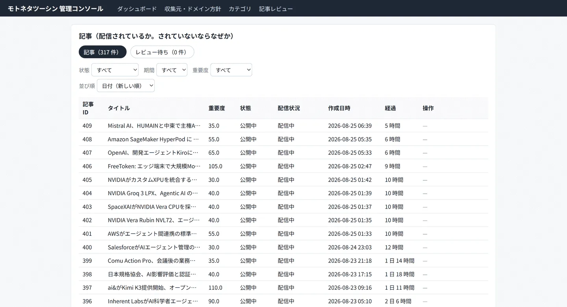Select the 日本規格協会、AI影響評価 article title
This screenshot has height=307, width=567.
point(152,274)
